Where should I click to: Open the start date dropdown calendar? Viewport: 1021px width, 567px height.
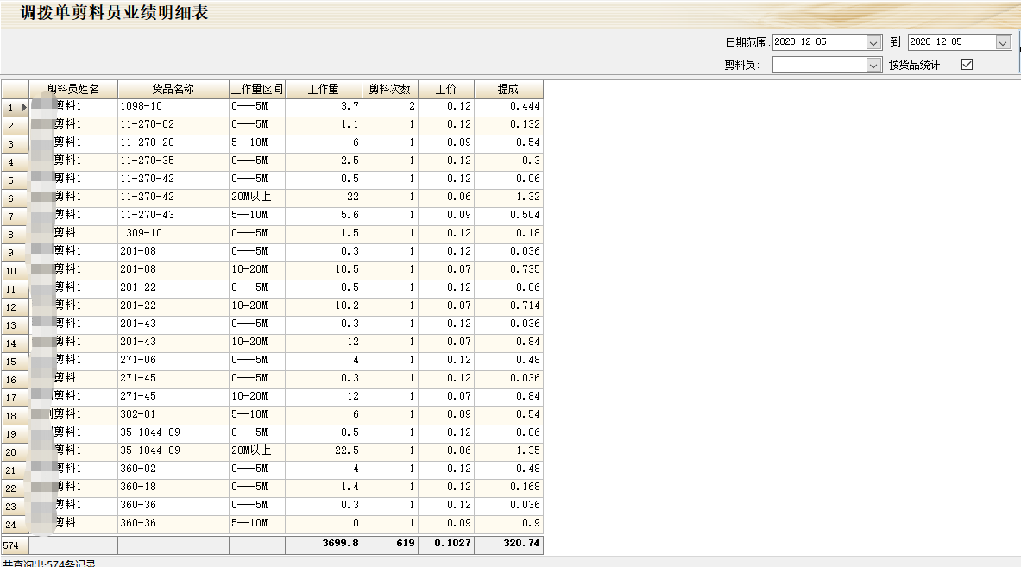click(873, 42)
